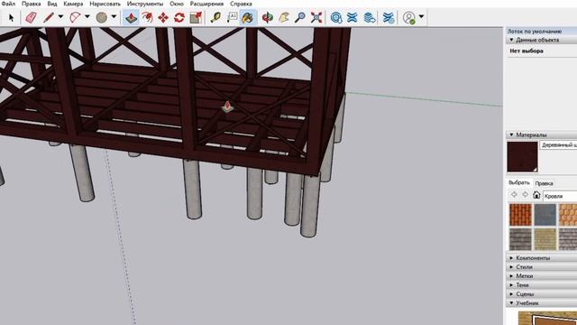Click the Zoom Extents tool
Image resolution: width=577 pixels, height=325 pixels.
point(316,17)
